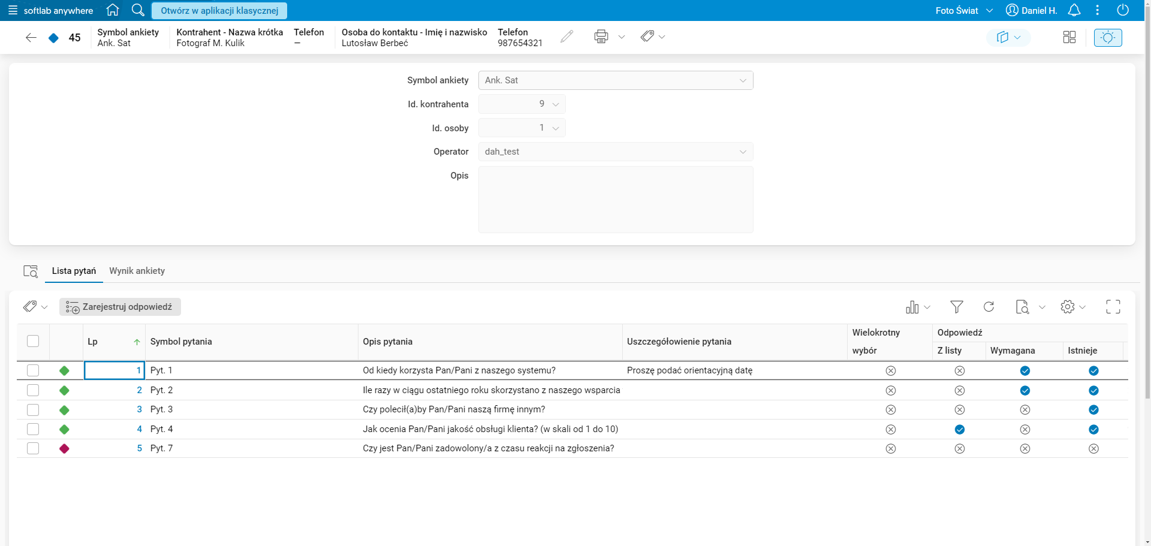Image resolution: width=1151 pixels, height=546 pixels.
Task: Expand the grid settings chevron
Action: pyautogui.click(x=1083, y=307)
